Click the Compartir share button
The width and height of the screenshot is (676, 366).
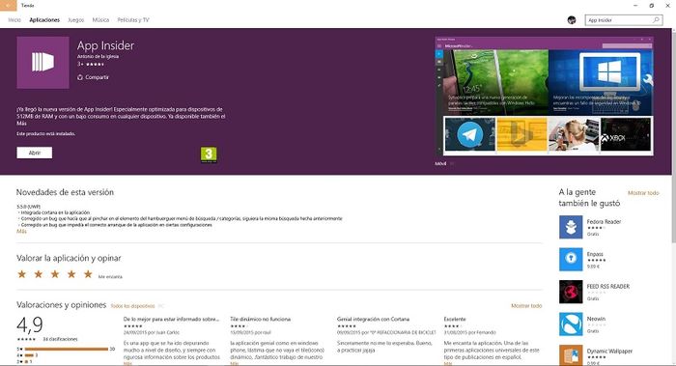point(93,77)
